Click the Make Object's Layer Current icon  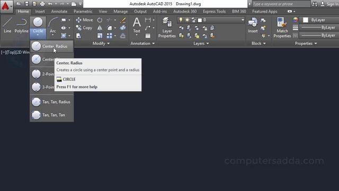pyautogui.click(x=212, y=28)
